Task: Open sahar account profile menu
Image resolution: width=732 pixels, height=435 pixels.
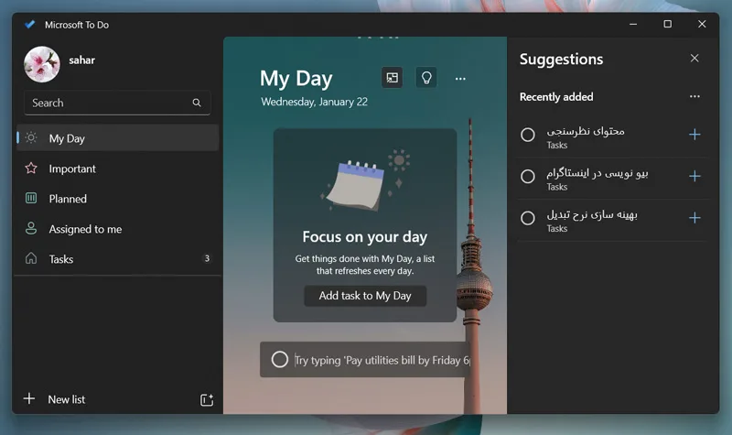Action: click(x=59, y=63)
